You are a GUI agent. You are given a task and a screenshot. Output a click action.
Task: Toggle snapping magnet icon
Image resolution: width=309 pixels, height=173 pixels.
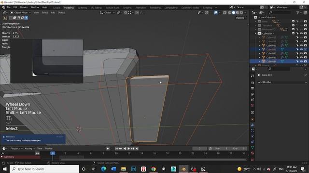126,12
